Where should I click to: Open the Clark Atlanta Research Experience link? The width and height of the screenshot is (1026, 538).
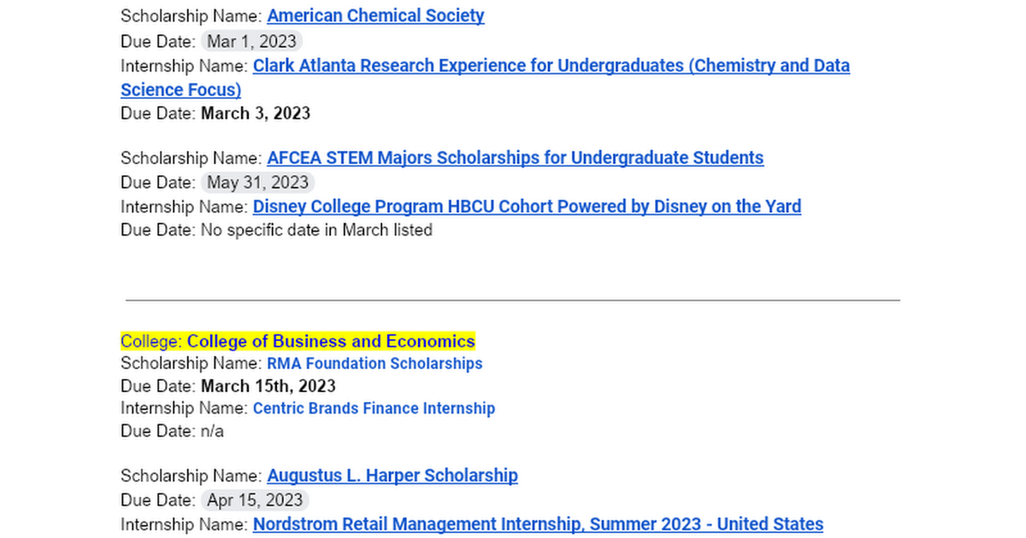click(551, 66)
